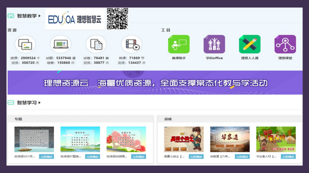Click the 试题 question bank laptop icon
Image resolution: width=309 pixels, height=173 pixels.
click(x=61, y=44)
